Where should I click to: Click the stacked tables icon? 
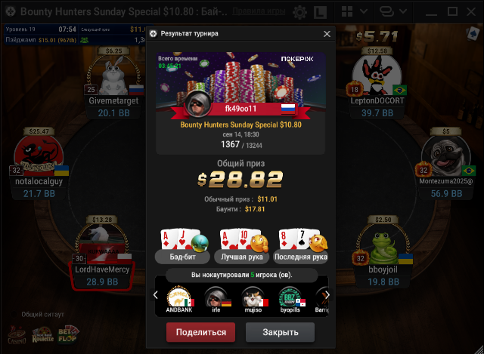[x=386, y=12]
